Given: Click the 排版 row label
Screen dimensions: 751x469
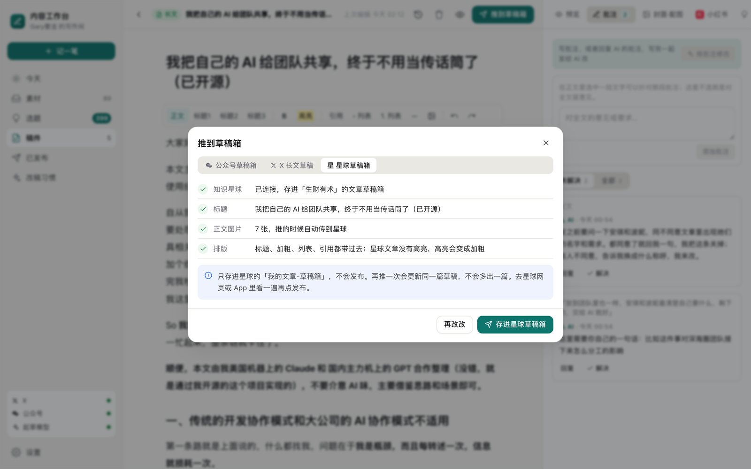Looking at the screenshot, I should 221,249.
